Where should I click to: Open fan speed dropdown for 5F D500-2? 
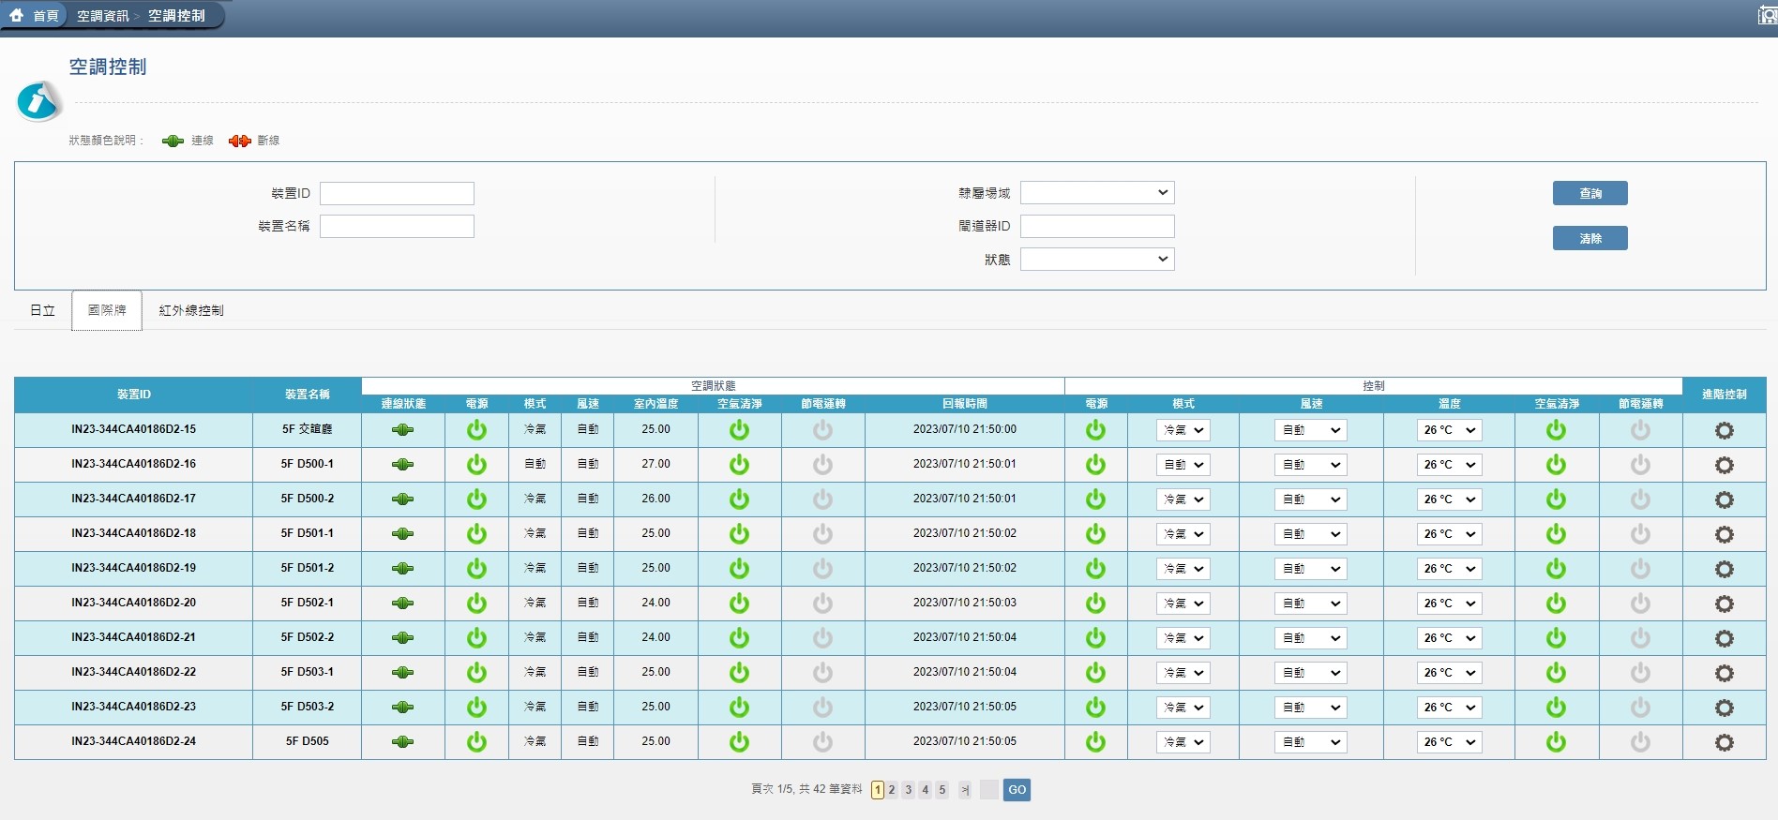[x=1311, y=499]
